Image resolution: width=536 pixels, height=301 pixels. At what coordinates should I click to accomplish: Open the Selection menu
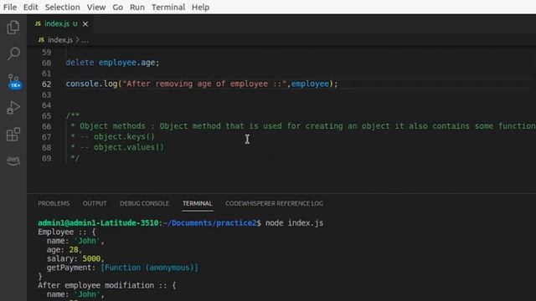click(62, 8)
